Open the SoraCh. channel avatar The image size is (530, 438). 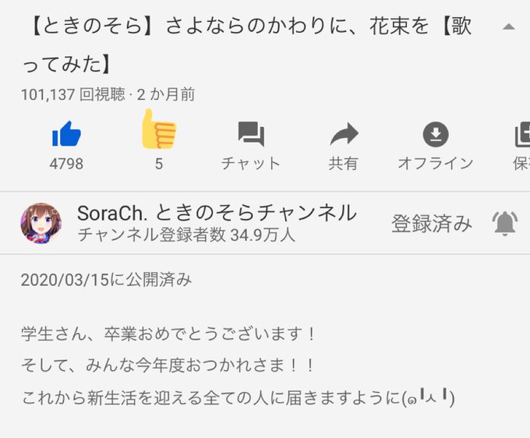(x=41, y=223)
